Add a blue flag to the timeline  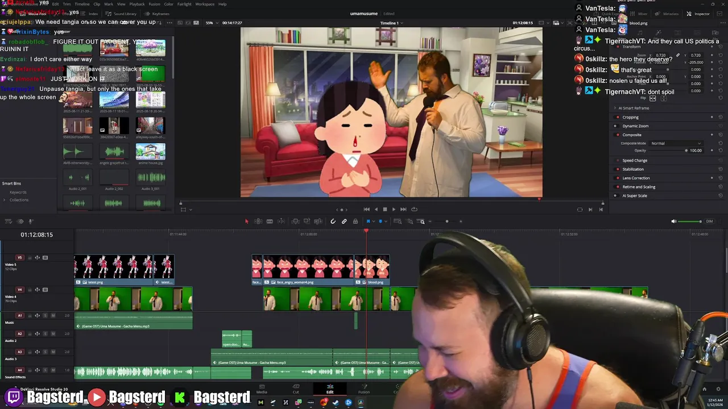click(x=368, y=221)
